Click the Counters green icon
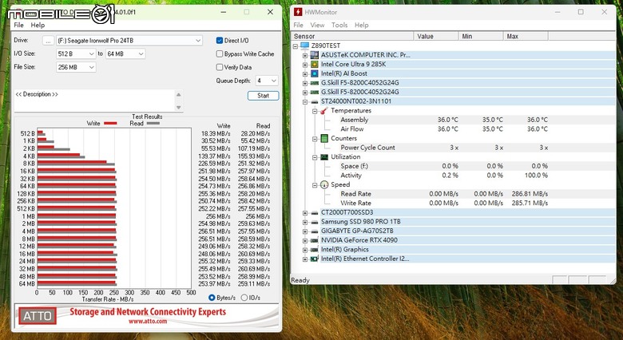This screenshot has width=623, height=340. (x=324, y=138)
